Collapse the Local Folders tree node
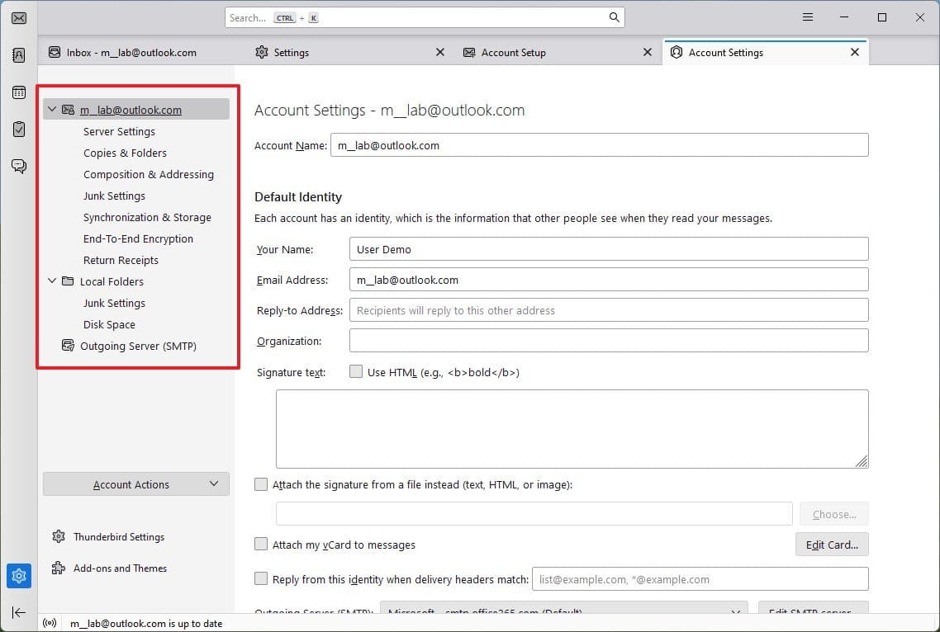The width and height of the screenshot is (940, 632). pyautogui.click(x=53, y=281)
